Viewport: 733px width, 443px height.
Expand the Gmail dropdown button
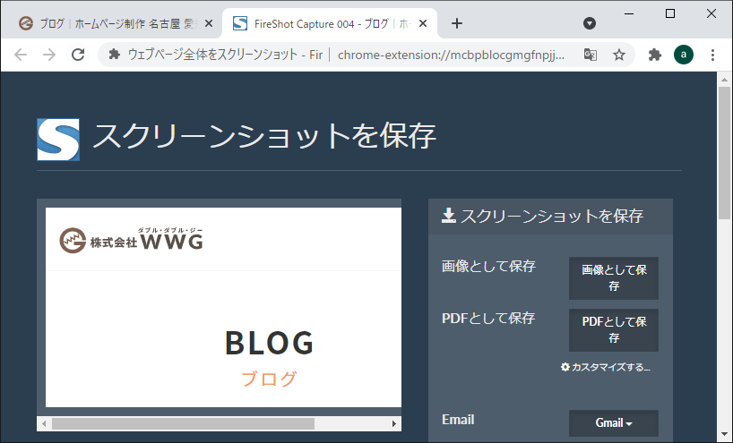tap(614, 423)
